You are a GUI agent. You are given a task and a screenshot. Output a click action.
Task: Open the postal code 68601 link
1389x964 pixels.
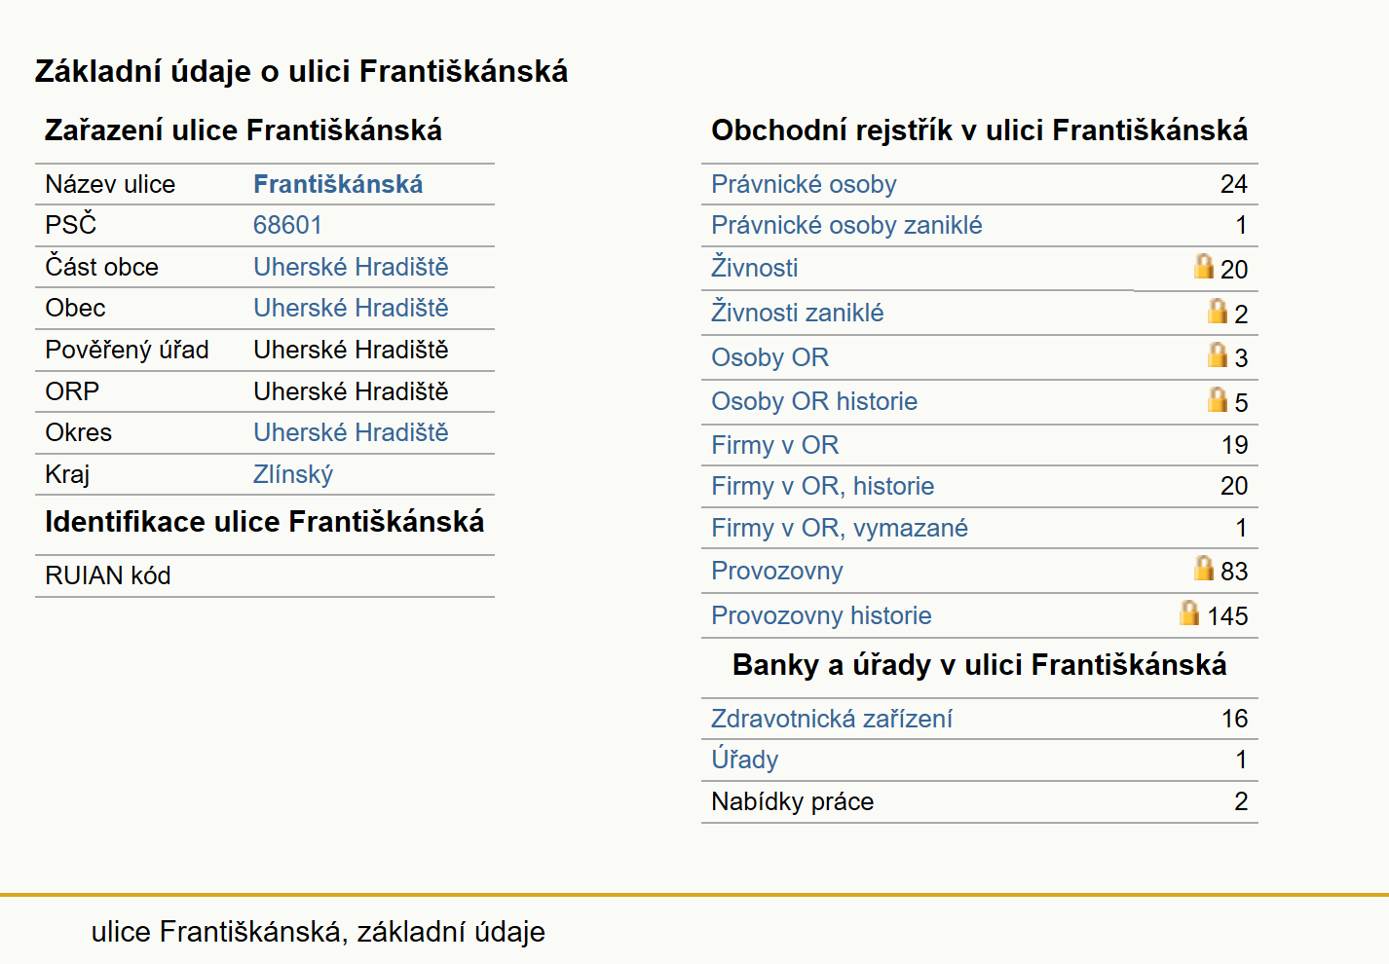point(287,225)
